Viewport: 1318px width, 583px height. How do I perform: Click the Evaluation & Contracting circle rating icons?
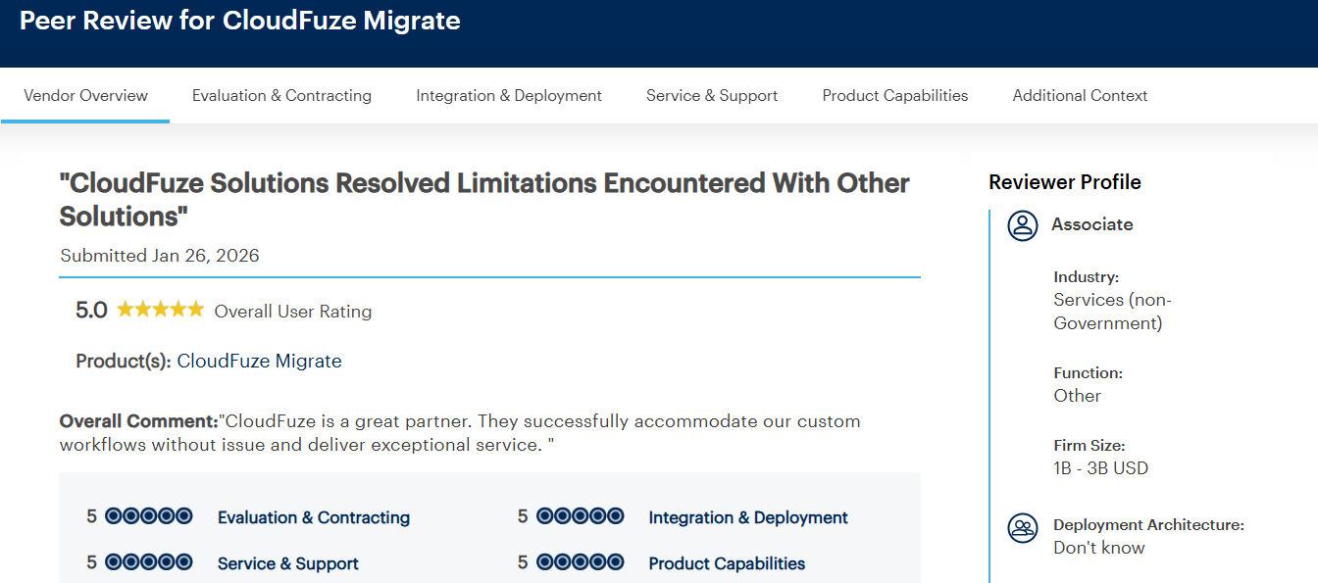154,514
